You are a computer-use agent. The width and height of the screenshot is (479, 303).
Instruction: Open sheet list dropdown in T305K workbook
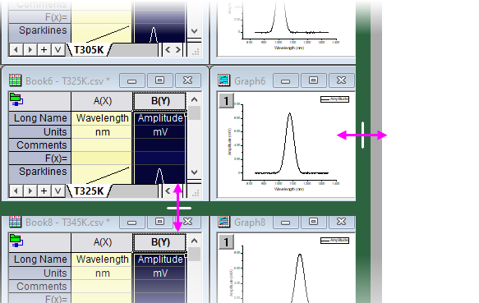(58, 50)
